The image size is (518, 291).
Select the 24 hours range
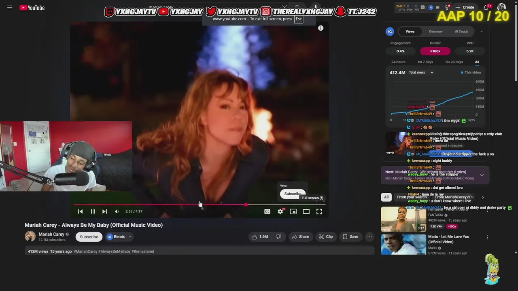tap(398, 62)
